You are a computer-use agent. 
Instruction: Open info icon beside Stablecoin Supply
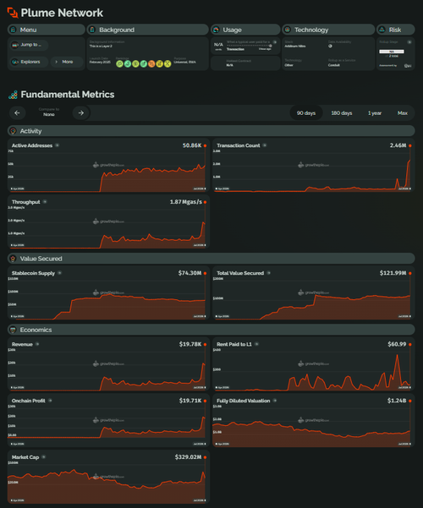pos(60,273)
